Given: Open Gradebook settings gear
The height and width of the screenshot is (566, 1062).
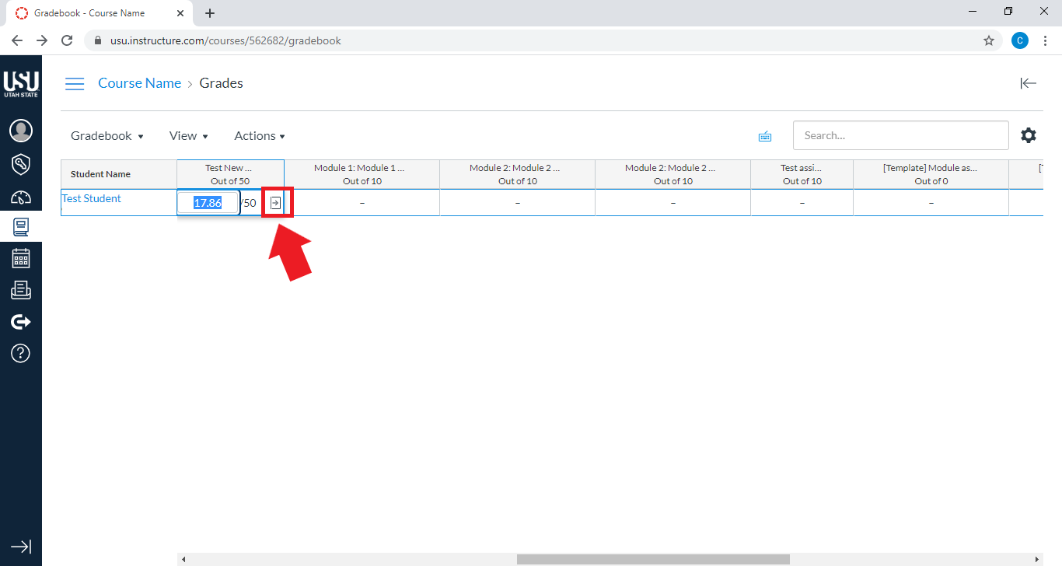Looking at the screenshot, I should (x=1029, y=135).
